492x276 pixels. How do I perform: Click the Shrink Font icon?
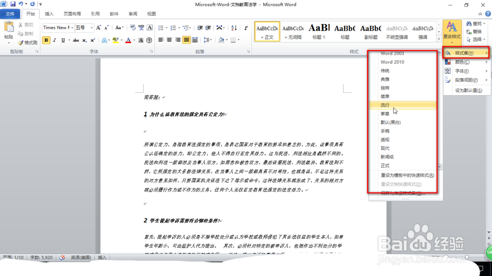[x=106, y=28]
